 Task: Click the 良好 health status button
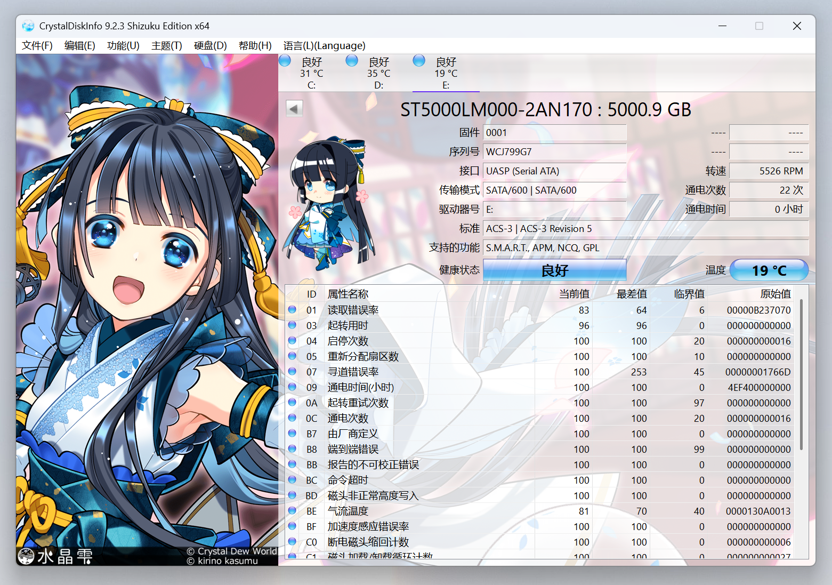pos(555,270)
